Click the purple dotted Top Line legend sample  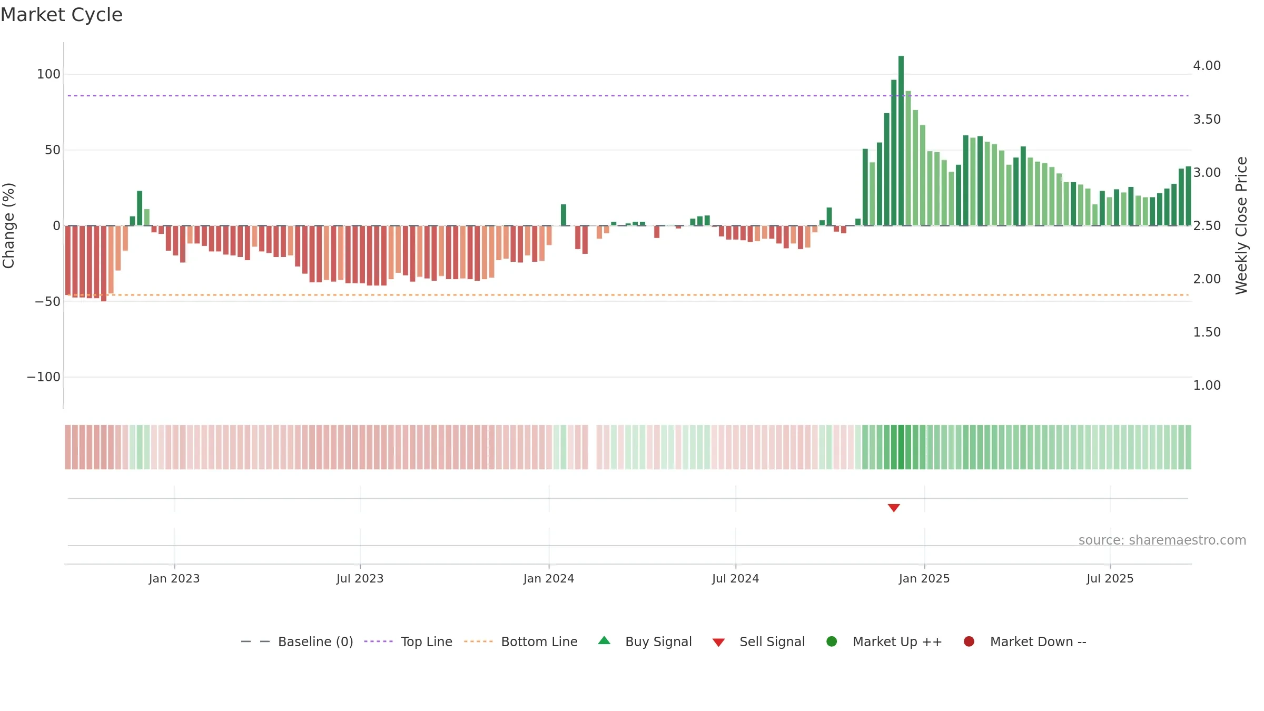point(379,641)
